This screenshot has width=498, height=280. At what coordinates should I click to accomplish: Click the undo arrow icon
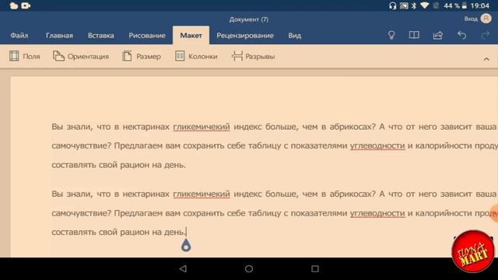pos(461,35)
